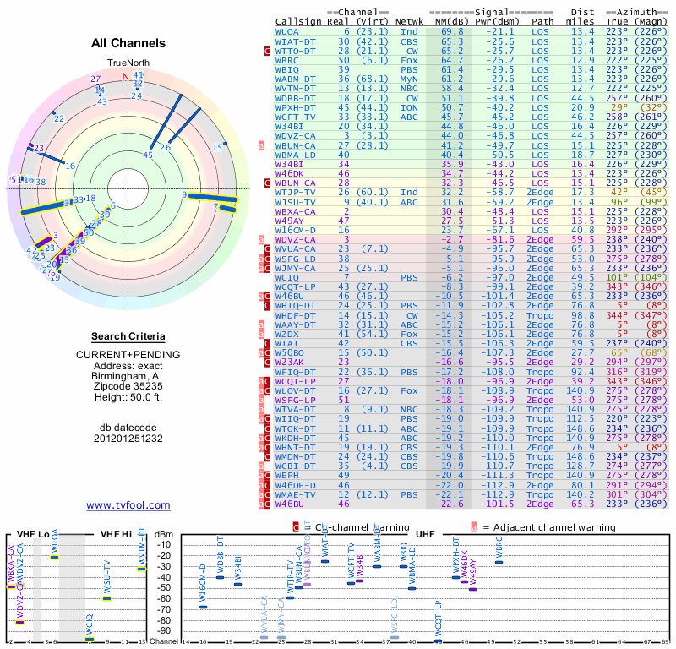
Task: Select the WBIQ callsign in the table
Action: [x=287, y=70]
